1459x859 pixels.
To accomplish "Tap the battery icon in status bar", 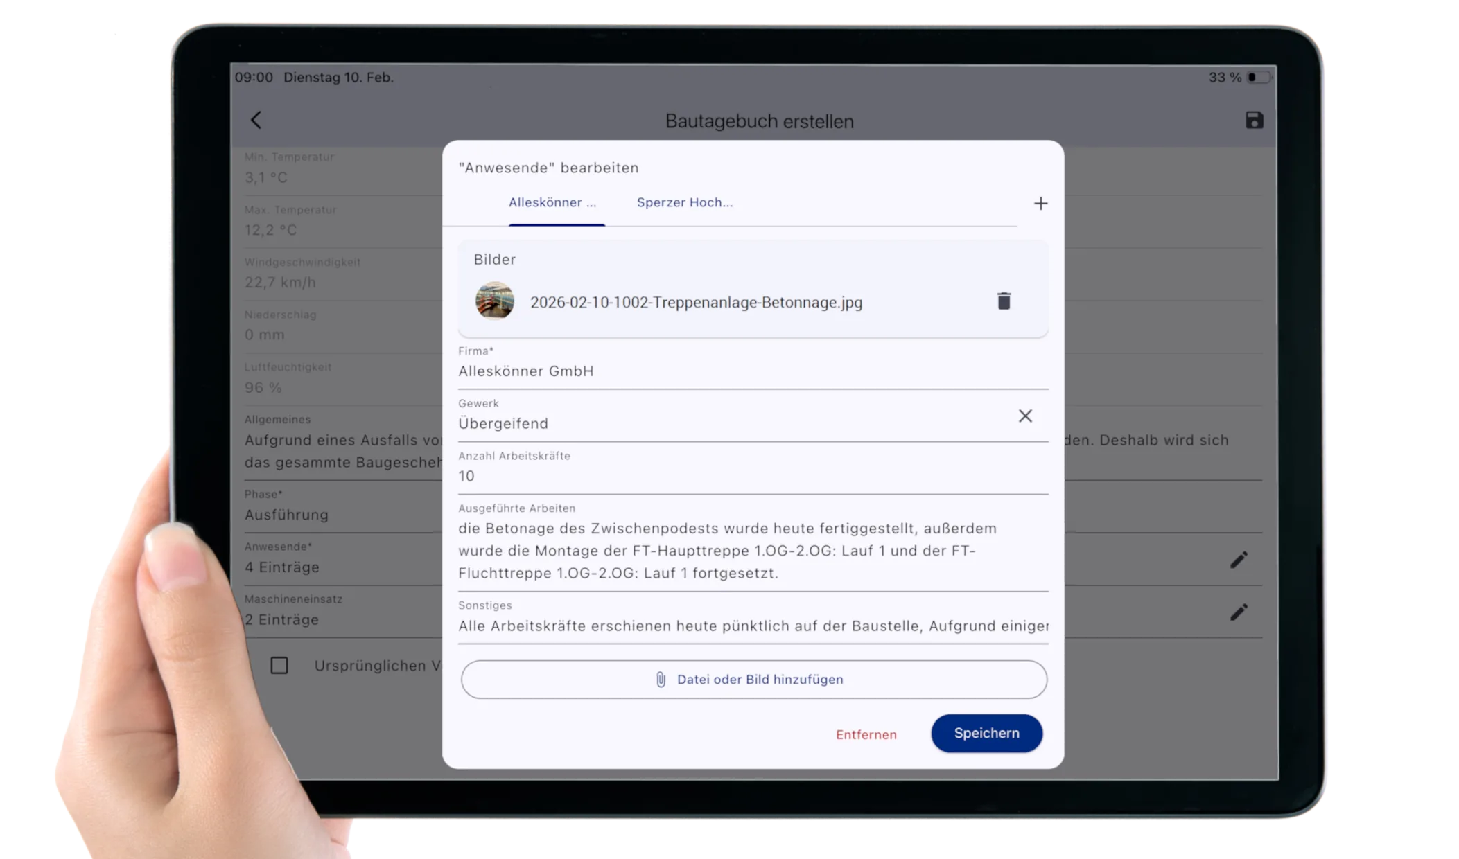I will click(x=1260, y=78).
